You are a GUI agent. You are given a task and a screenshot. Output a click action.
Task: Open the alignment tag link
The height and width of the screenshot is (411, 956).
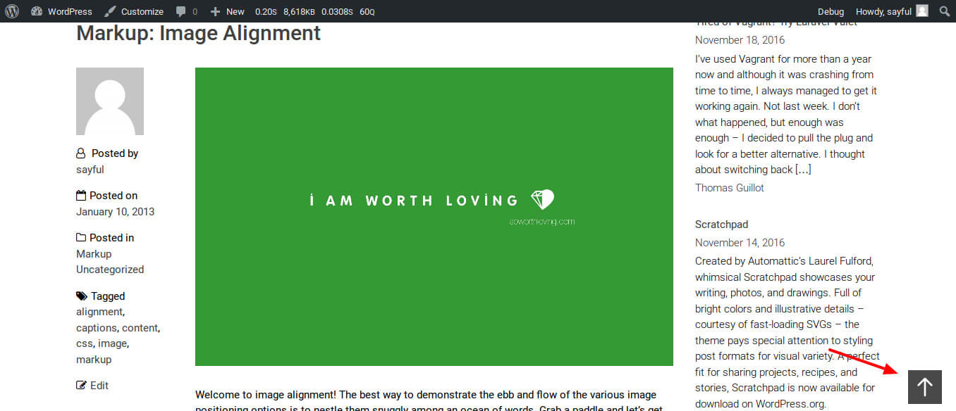pos(99,312)
